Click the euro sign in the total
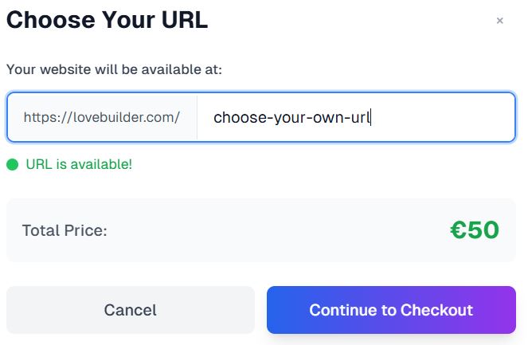Screen dimensions: 528x345 click(458, 230)
